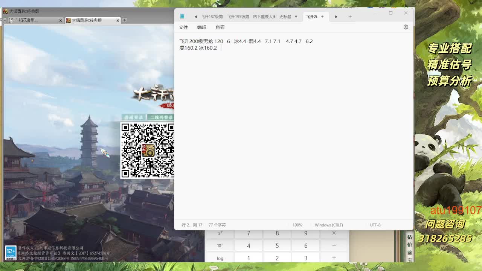482x271 pixels.
Task: Close the 大话西游2经典版 browser tab
Action: (118, 20)
